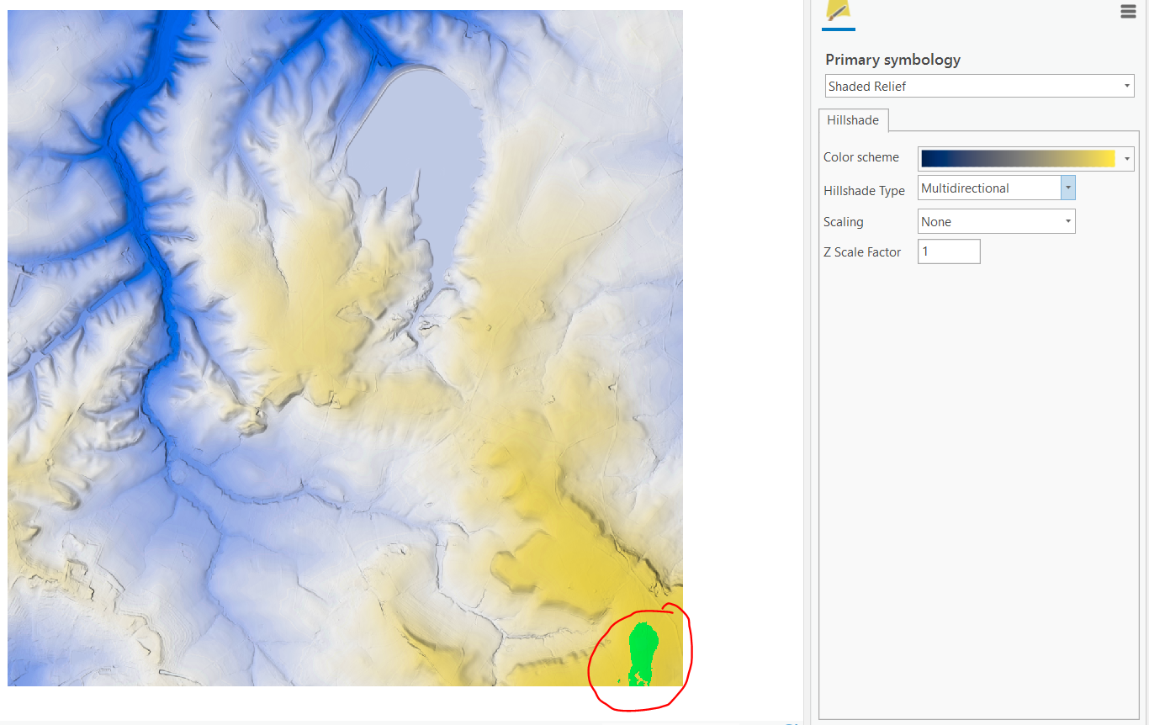Open the Symbology pane hamburger menu
The height and width of the screenshot is (725, 1149).
pos(1128,11)
